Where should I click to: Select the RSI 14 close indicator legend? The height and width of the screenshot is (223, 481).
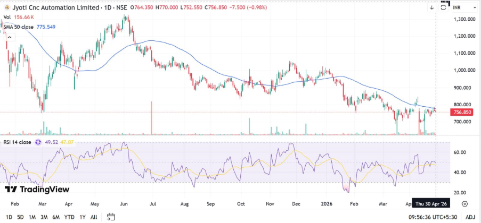coord(17,142)
